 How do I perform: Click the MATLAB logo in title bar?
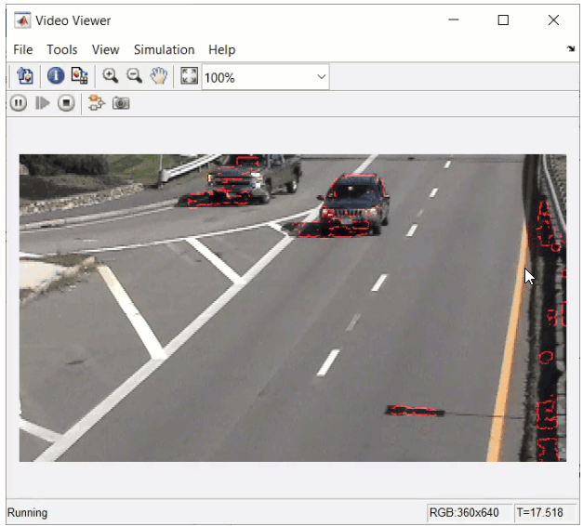tap(22, 20)
